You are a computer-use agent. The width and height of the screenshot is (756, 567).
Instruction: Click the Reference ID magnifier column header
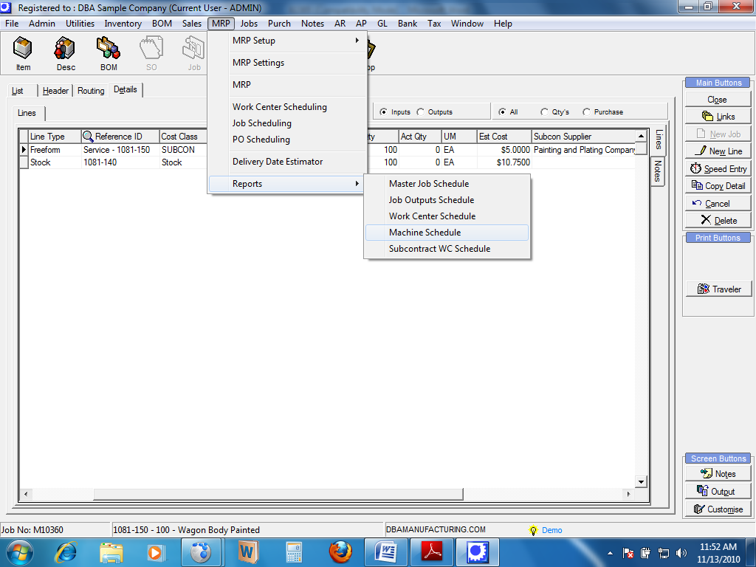click(120, 137)
